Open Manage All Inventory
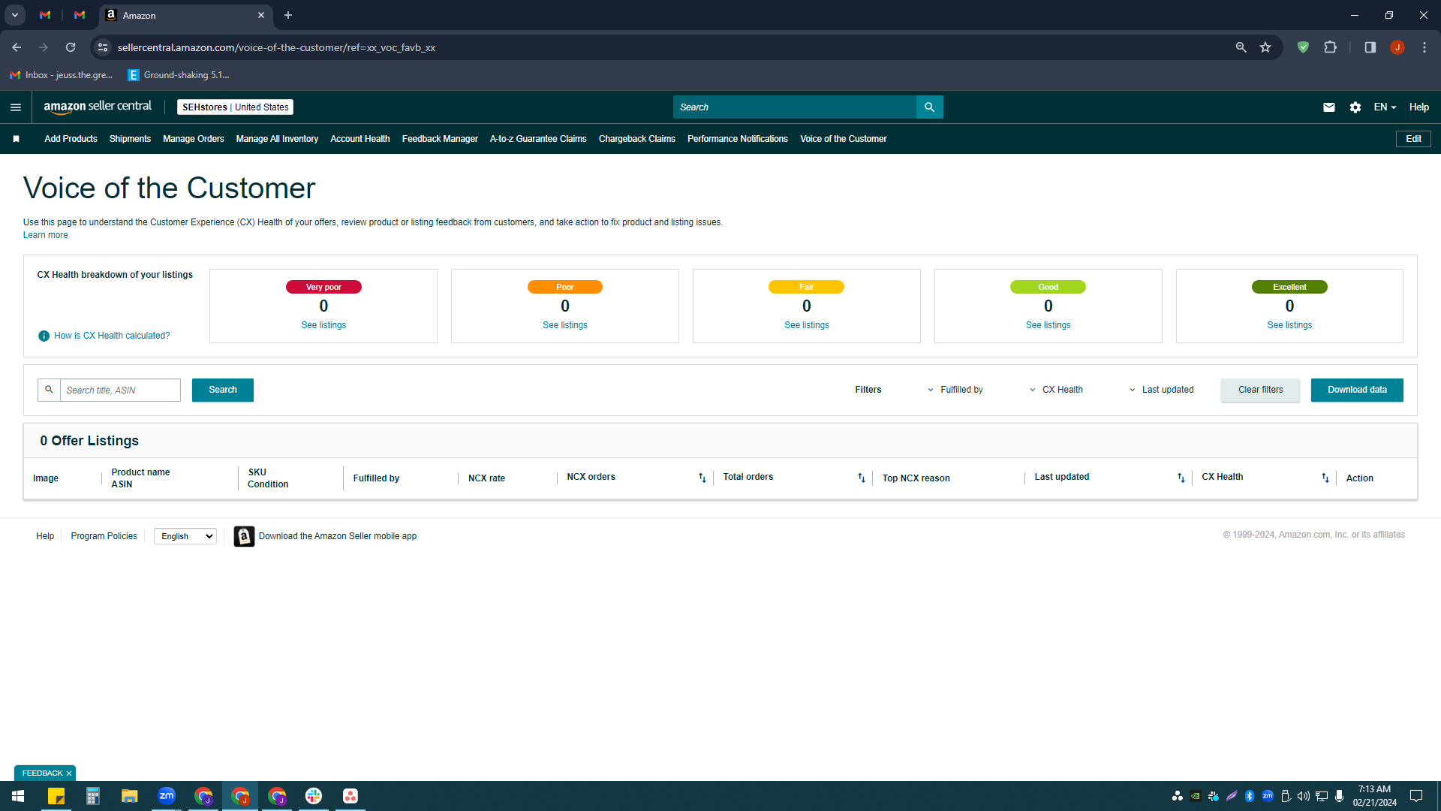Viewport: 1441px width, 811px height. coord(277,139)
